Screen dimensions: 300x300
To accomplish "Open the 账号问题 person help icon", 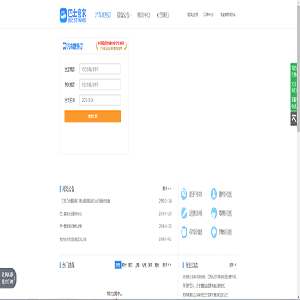I will point(213,194).
